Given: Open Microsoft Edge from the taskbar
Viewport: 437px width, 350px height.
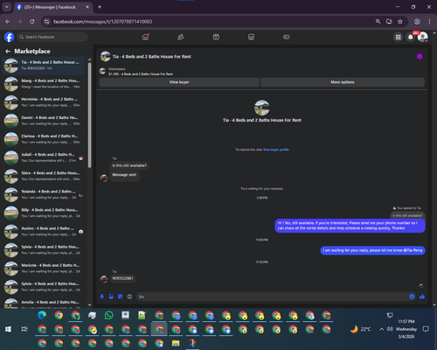Looking at the screenshot, I should click(x=42, y=315).
